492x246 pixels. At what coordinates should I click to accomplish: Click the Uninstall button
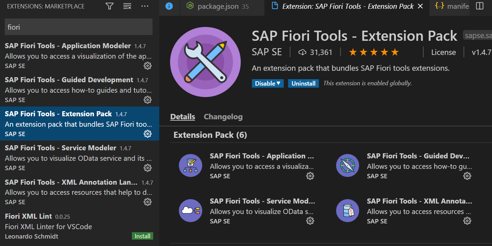303,83
